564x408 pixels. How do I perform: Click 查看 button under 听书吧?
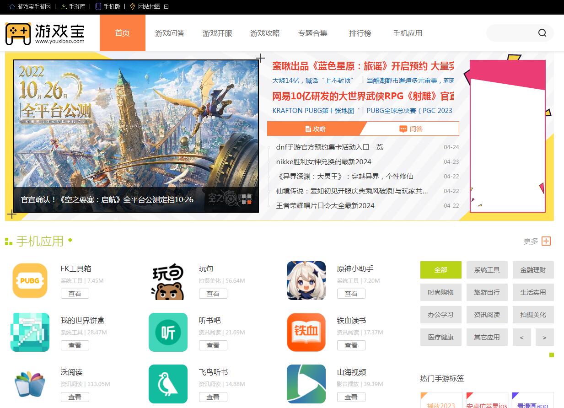[213, 345]
